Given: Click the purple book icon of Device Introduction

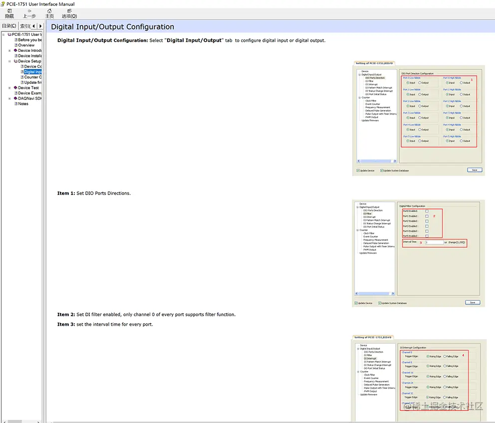Looking at the screenshot, I should click(x=15, y=50).
